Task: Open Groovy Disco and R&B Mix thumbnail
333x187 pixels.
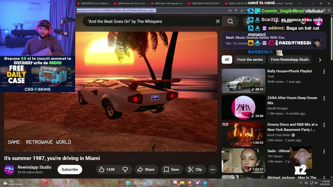Action: coord(244,134)
